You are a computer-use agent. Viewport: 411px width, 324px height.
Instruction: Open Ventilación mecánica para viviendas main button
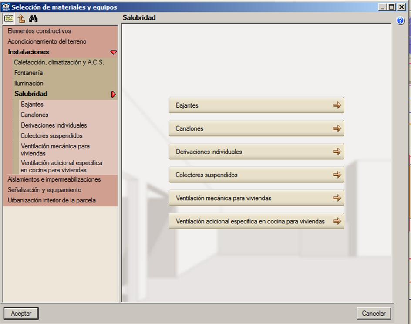pos(256,198)
